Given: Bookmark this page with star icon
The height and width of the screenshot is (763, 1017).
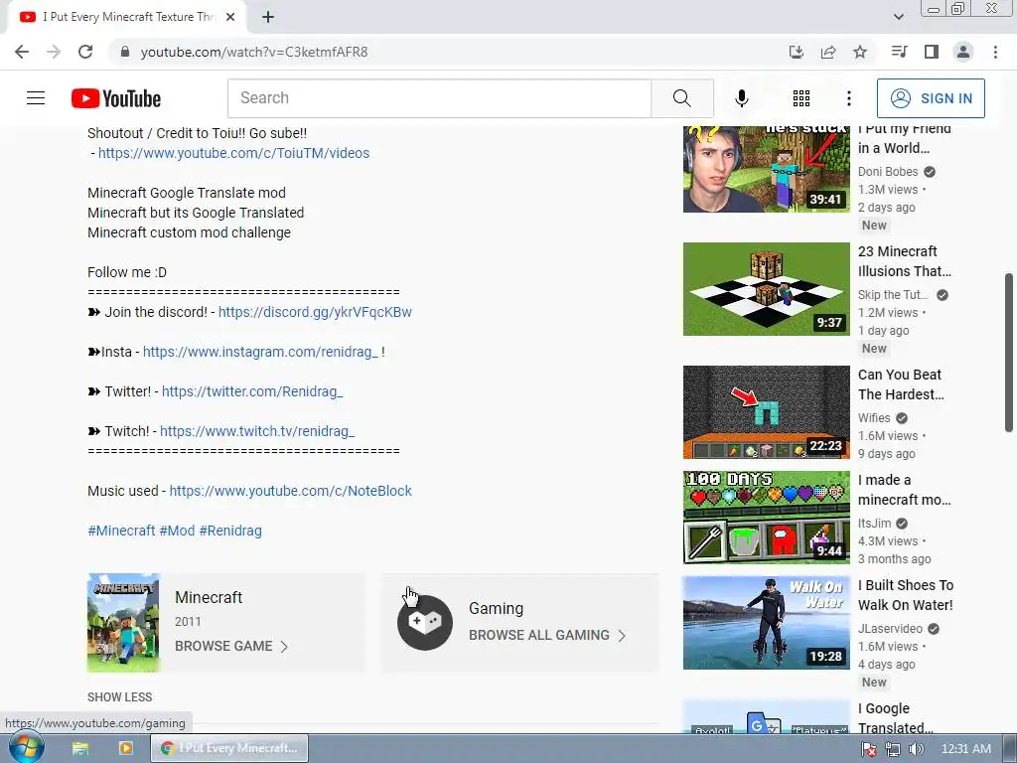Looking at the screenshot, I should (860, 52).
